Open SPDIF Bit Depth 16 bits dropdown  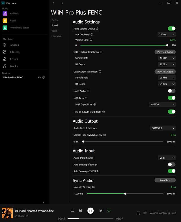tap(167, 64)
